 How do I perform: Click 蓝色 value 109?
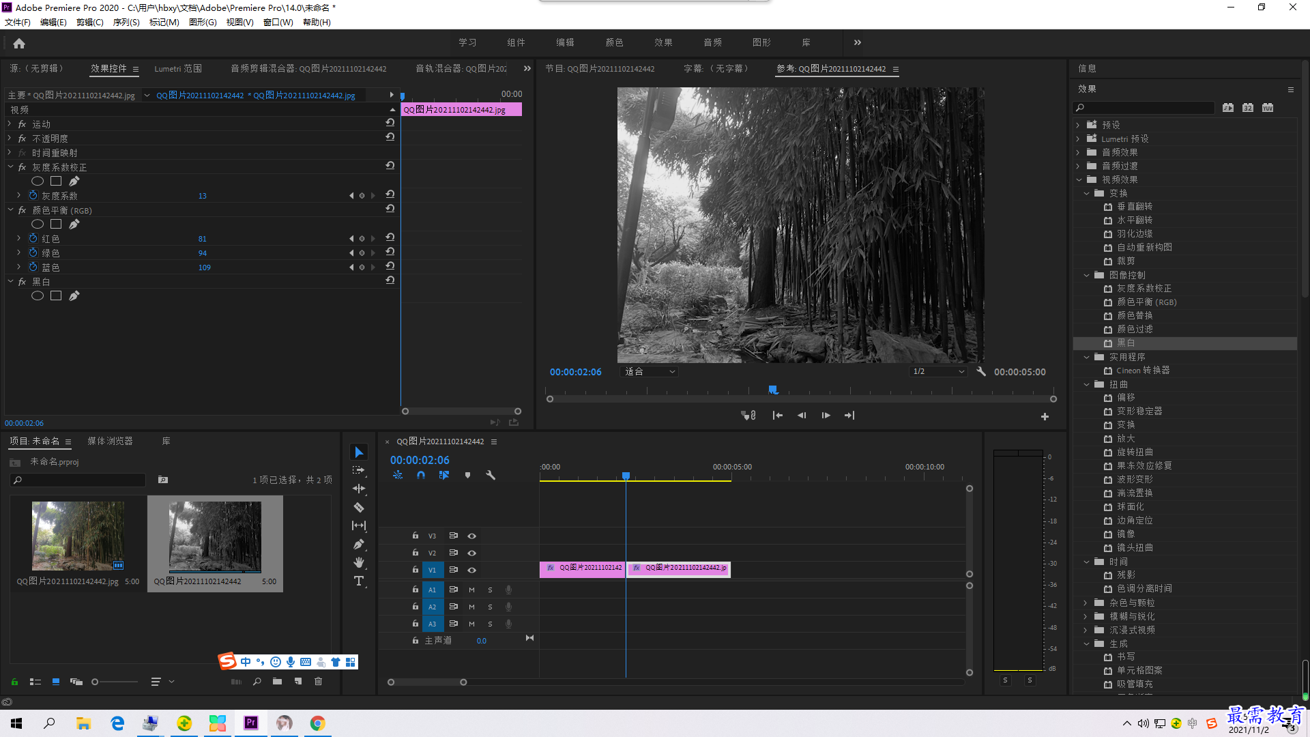[205, 268]
